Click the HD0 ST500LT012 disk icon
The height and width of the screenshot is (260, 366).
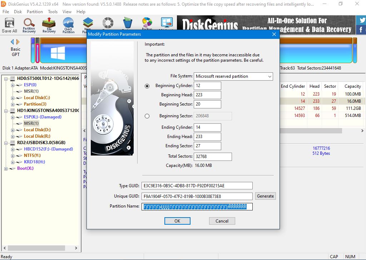click(13, 78)
